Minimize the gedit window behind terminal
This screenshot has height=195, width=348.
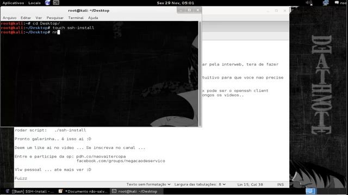click(x=268, y=11)
